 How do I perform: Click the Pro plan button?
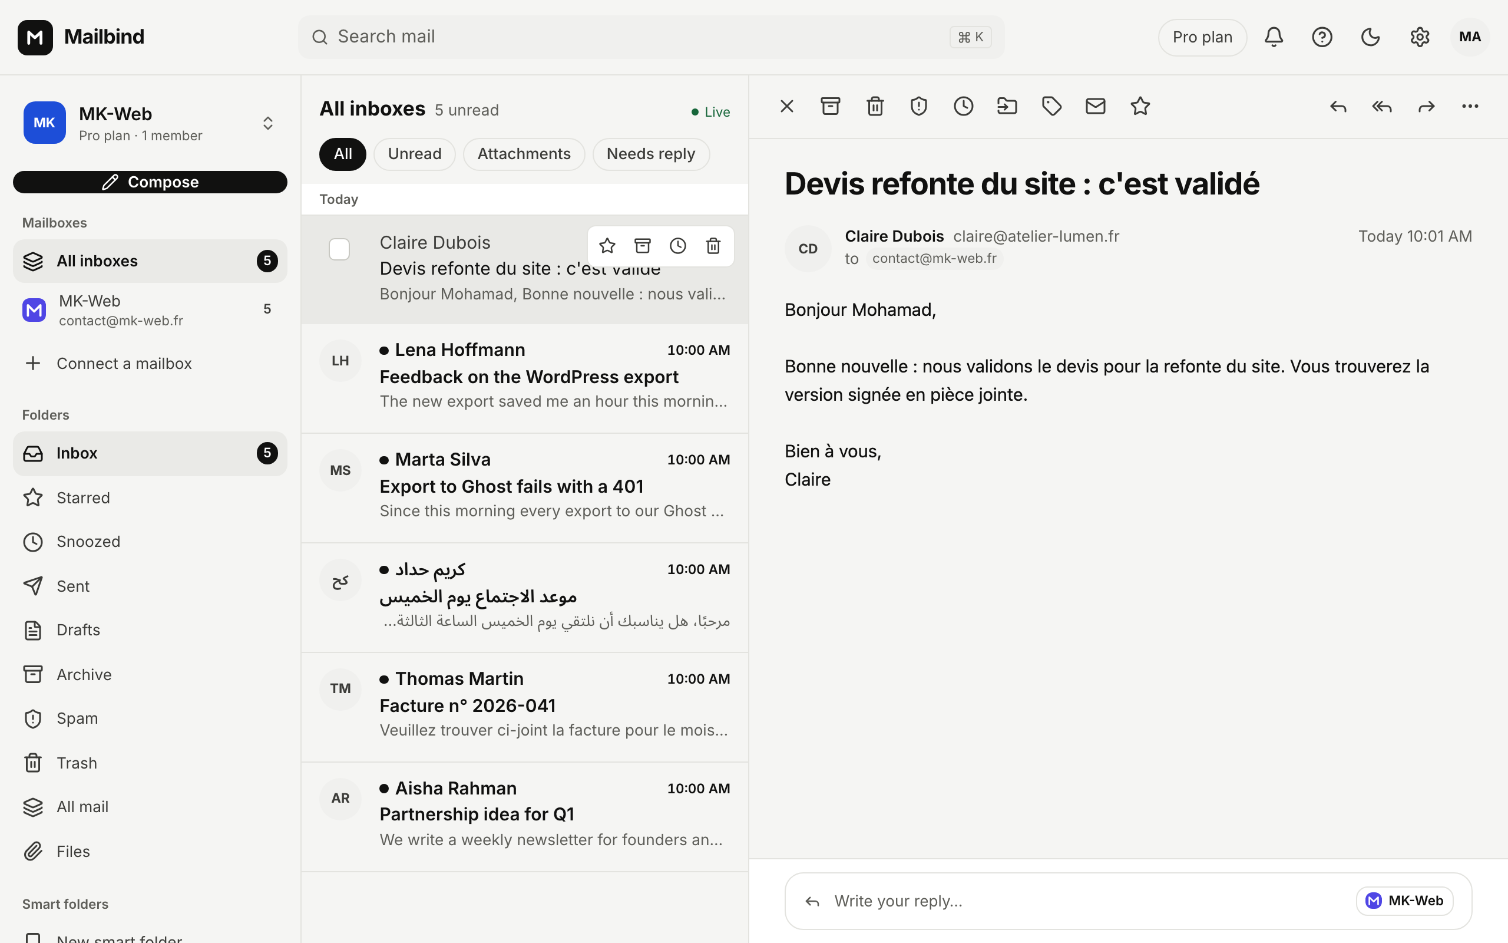click(x=1202, y=37)
